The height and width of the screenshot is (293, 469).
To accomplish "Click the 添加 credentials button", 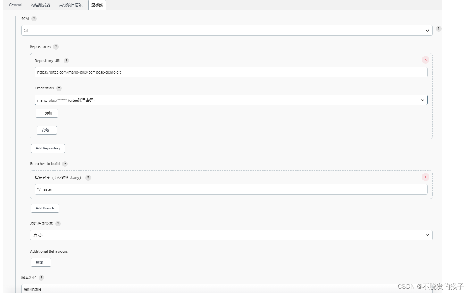I will 47,113.
